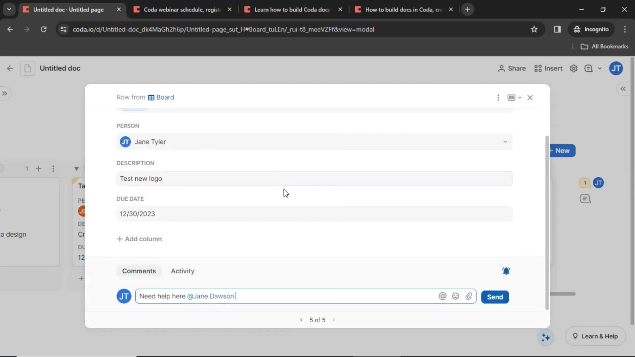
Task: Click the next row navigation arrow
Action: pyautogui.click(x=334, y=320)
